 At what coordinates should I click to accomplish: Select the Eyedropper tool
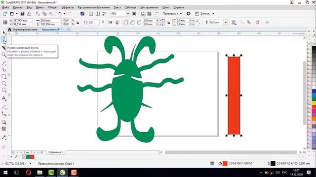(x=3, y=138)
